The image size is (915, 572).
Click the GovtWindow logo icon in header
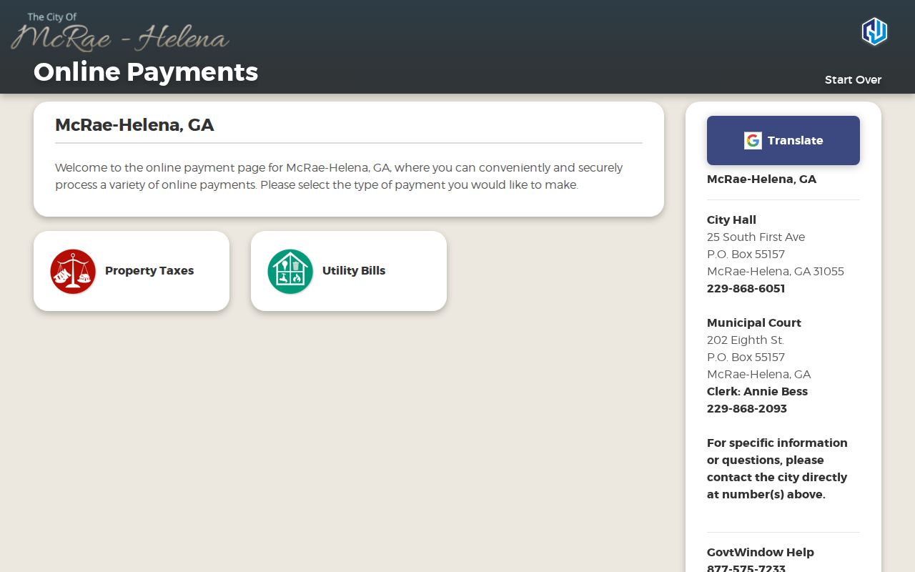tap(874, 31)
